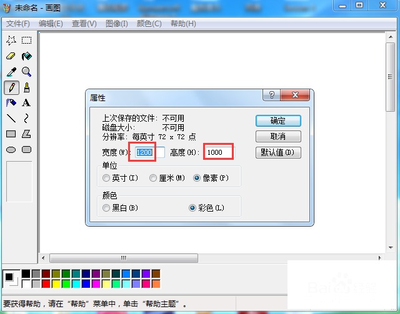
Task: Pick the teal swatch in top row
Action: (76, 273)
